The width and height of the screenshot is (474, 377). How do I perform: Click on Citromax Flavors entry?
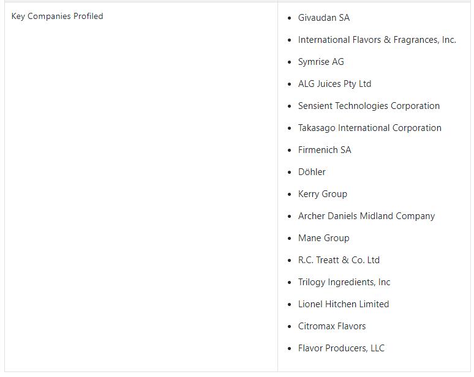coord(332,327)
